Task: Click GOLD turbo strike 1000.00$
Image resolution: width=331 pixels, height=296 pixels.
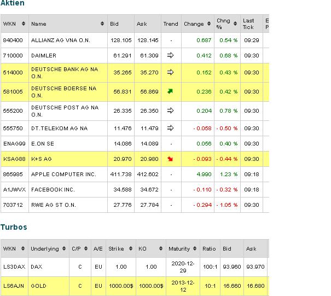Action: 121,286
